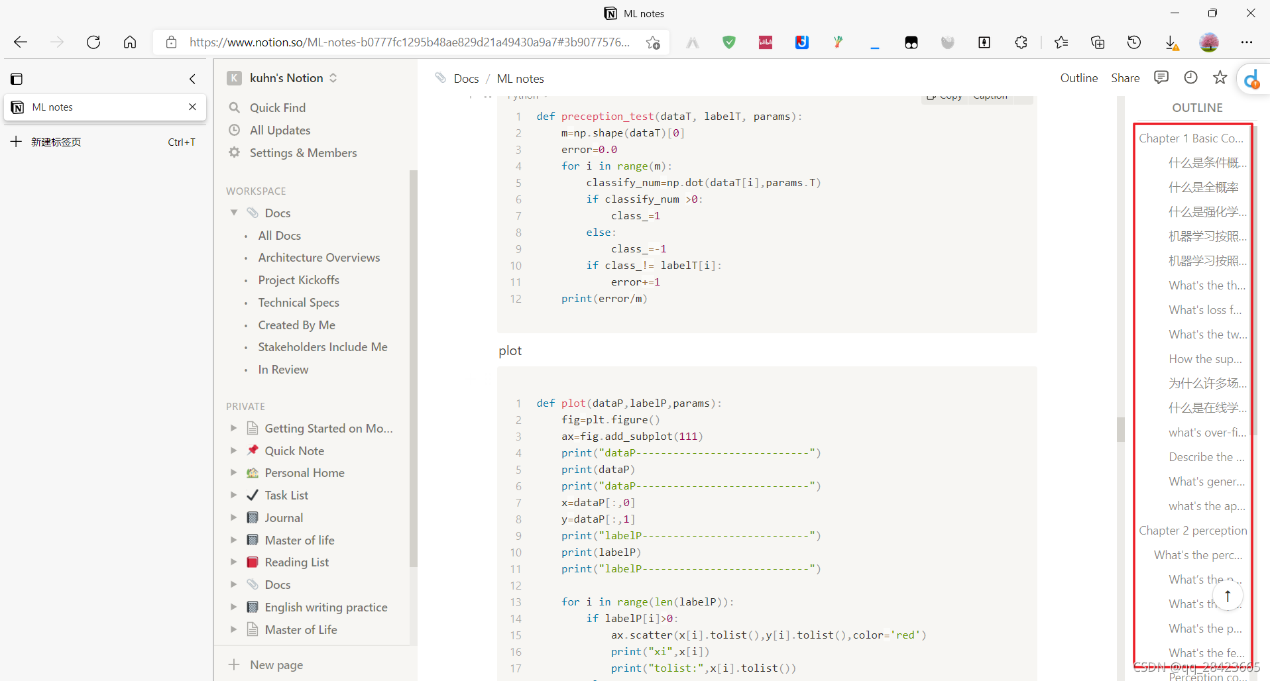The width and height of the screenshot is (1270, 681).
Task: Jump to How the sup... outline entry
Action: 1205,358
